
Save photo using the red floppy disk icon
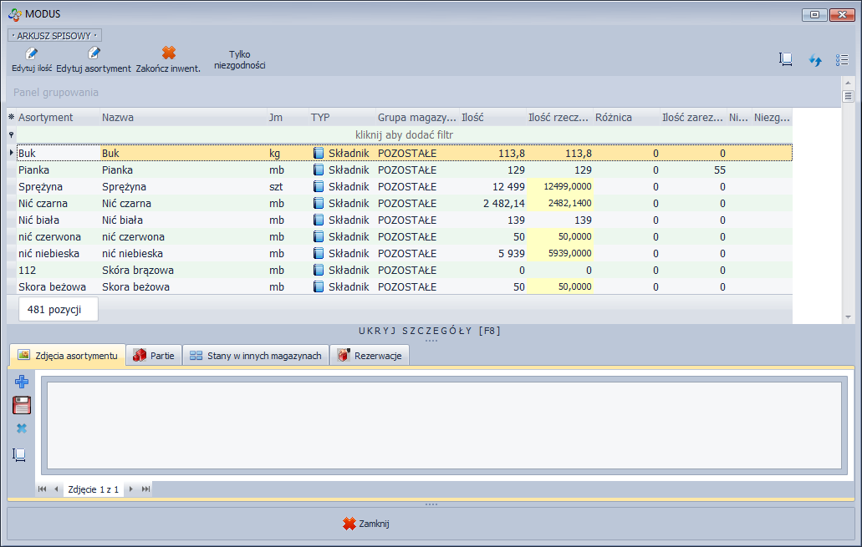tap(22, 406)
